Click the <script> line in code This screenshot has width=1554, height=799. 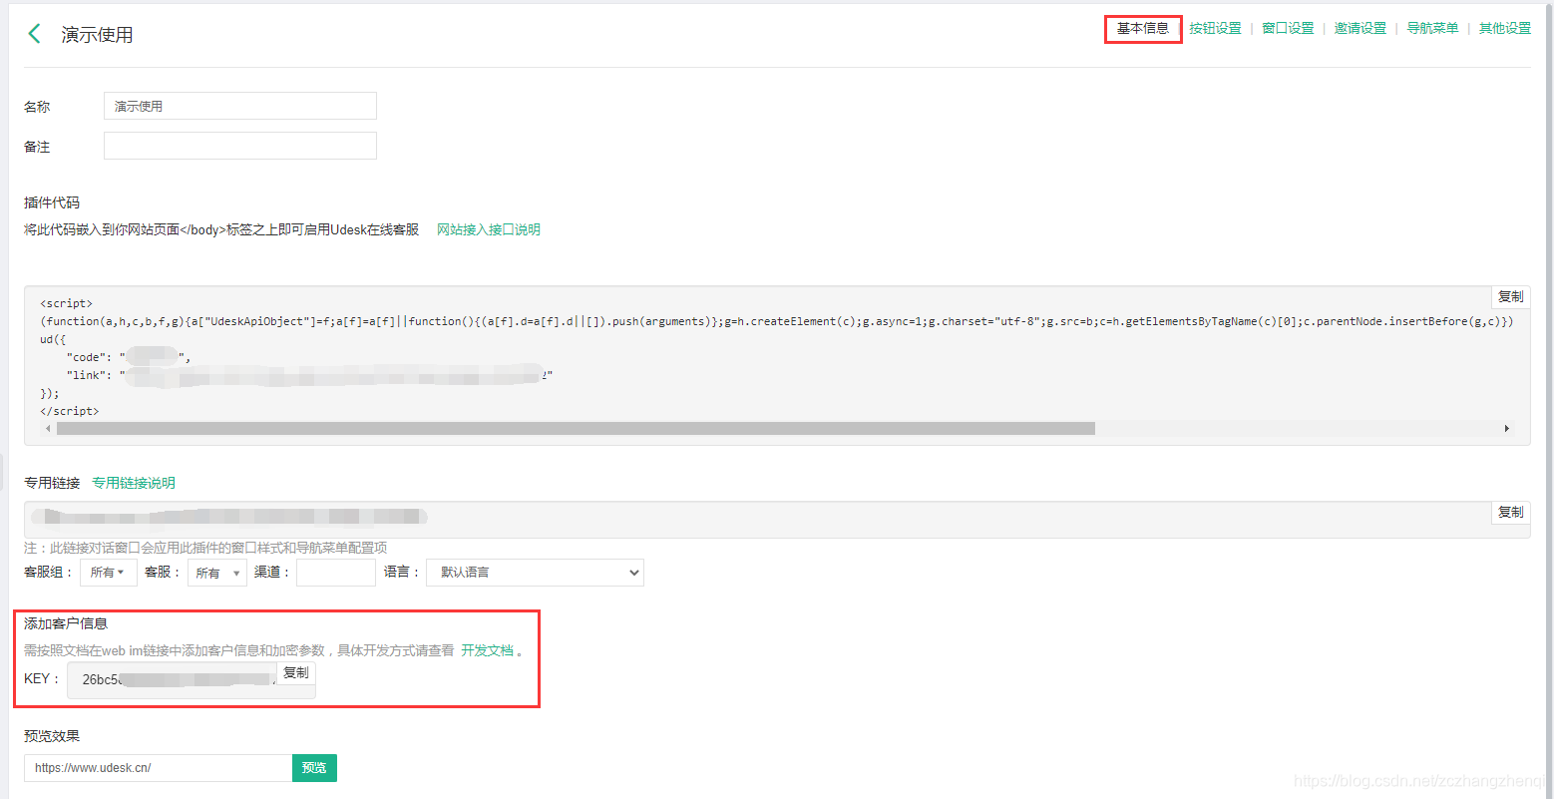(66, 303)
